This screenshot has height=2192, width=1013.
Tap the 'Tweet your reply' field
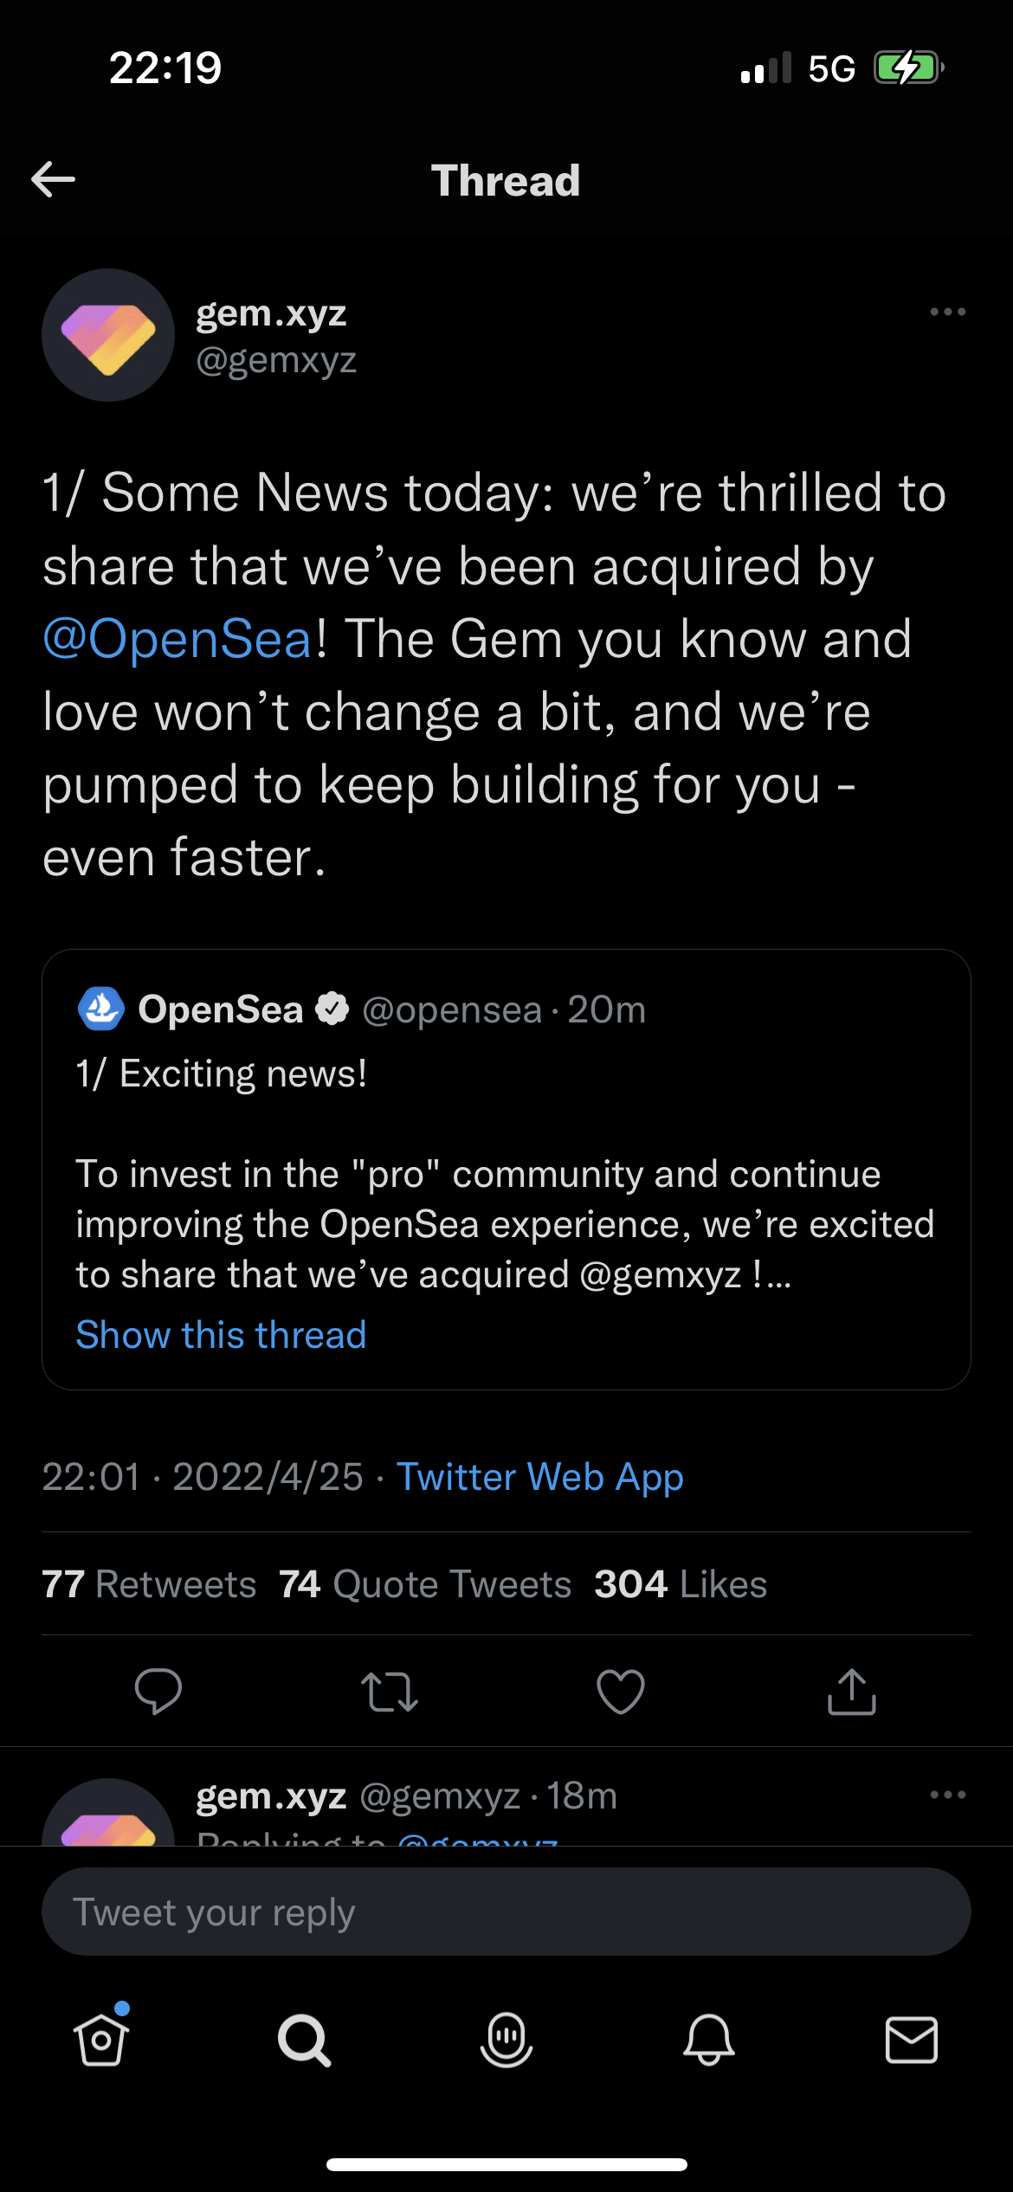coord(506,1912)
